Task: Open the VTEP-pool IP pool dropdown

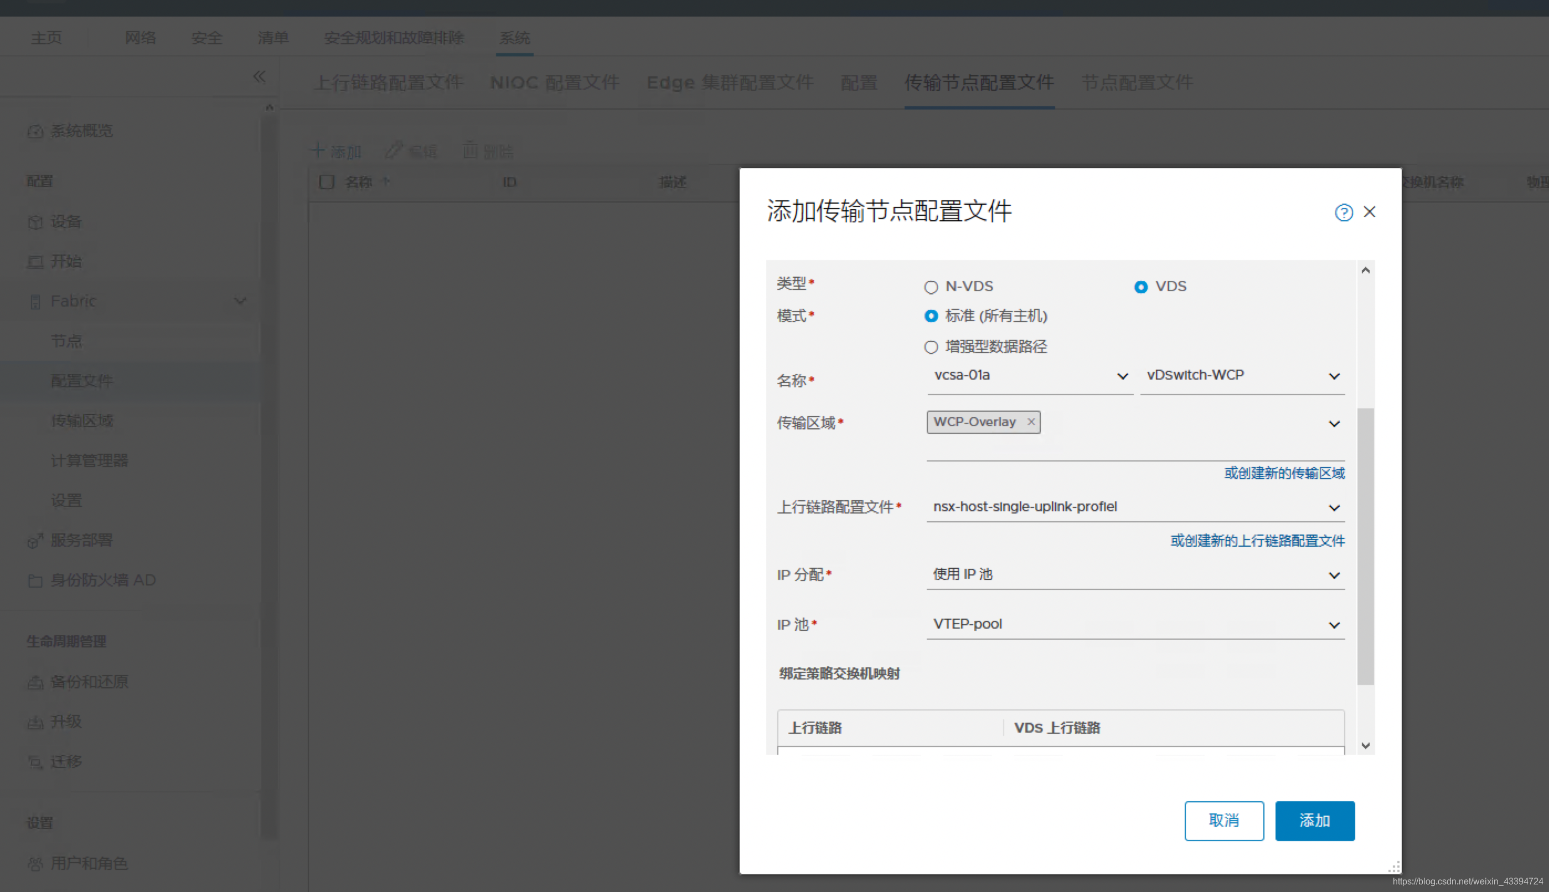Action: tap(1135, 624)
